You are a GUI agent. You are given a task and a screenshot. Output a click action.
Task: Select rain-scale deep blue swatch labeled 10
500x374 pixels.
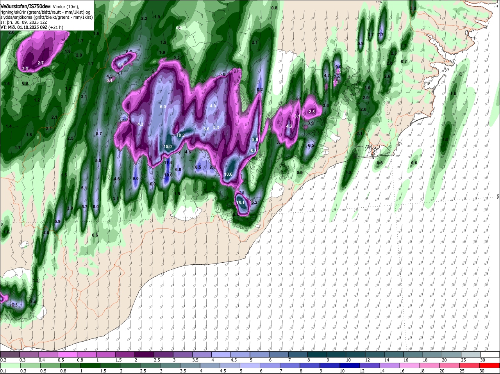(350, 365)
